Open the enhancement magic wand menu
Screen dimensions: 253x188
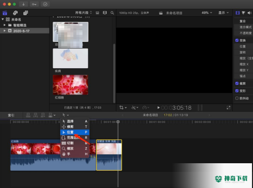(135, 108)
